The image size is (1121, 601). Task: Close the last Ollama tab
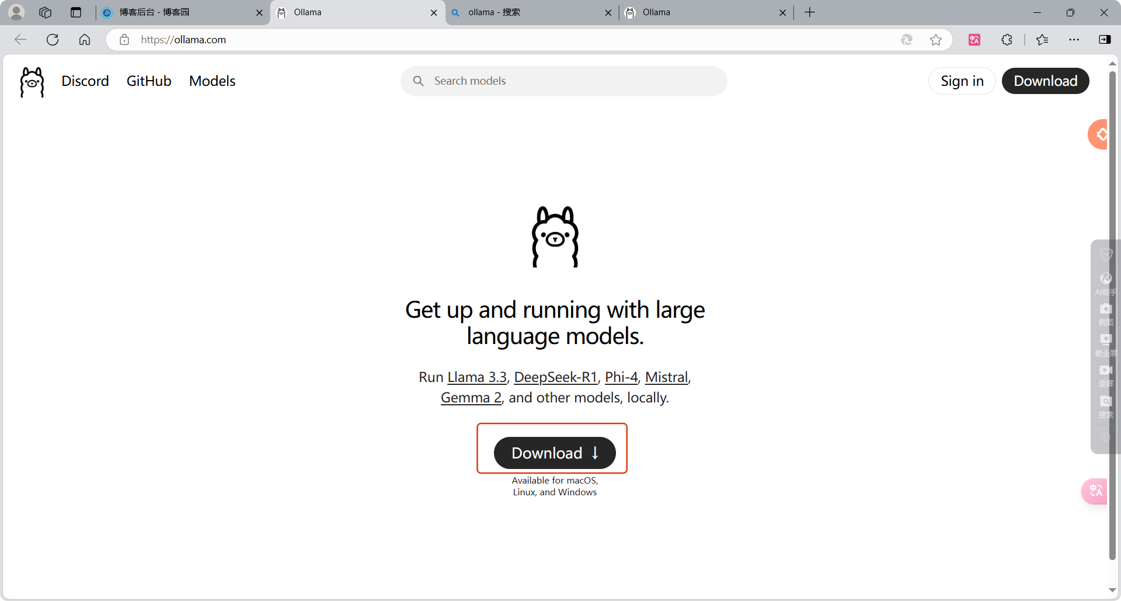tap(783, 12)
